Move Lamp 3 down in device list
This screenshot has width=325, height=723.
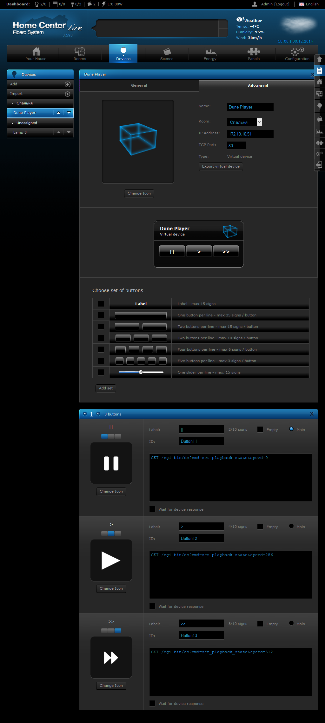69,132
